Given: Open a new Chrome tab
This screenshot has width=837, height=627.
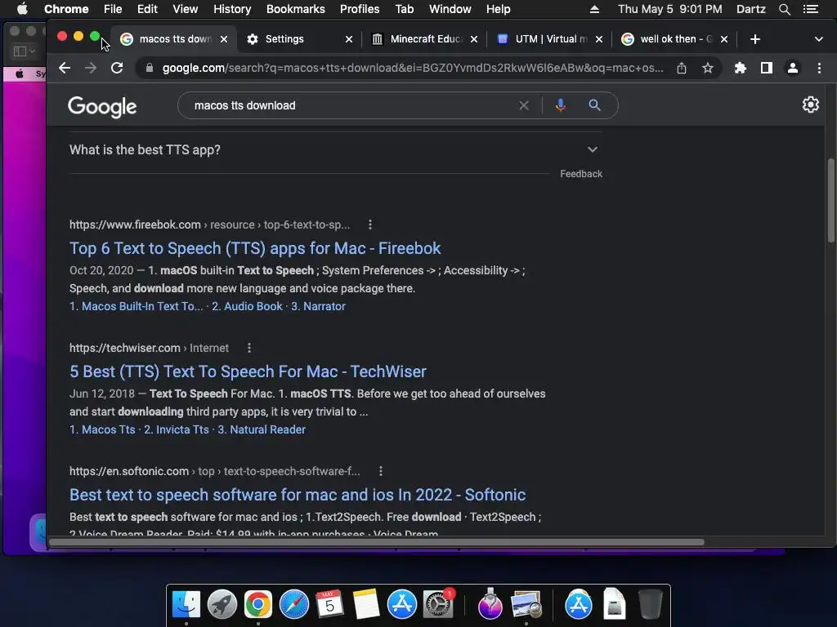Looking at the screenshot, I should point(754,39).
